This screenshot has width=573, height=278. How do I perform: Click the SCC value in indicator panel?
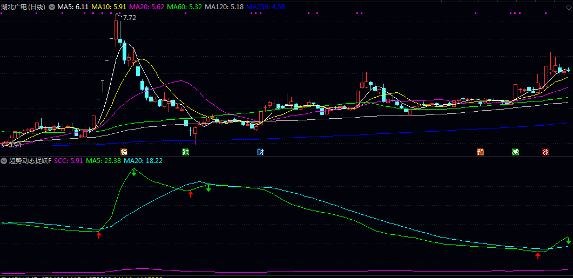[69, 161]
